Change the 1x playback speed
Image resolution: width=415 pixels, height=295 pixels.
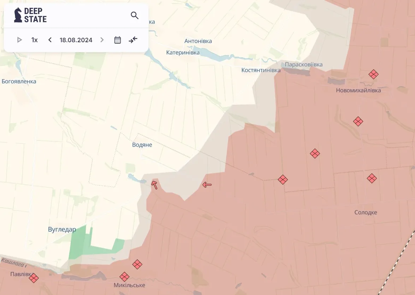[x=34, y=40]
